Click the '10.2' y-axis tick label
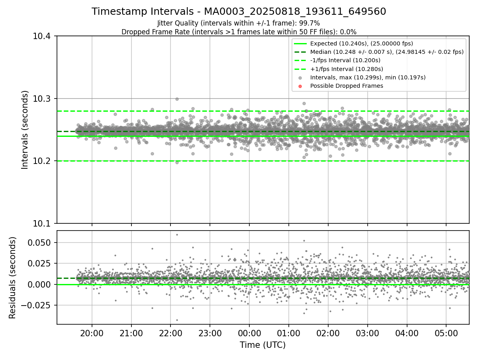478x359 pixels. pos(42,161)
